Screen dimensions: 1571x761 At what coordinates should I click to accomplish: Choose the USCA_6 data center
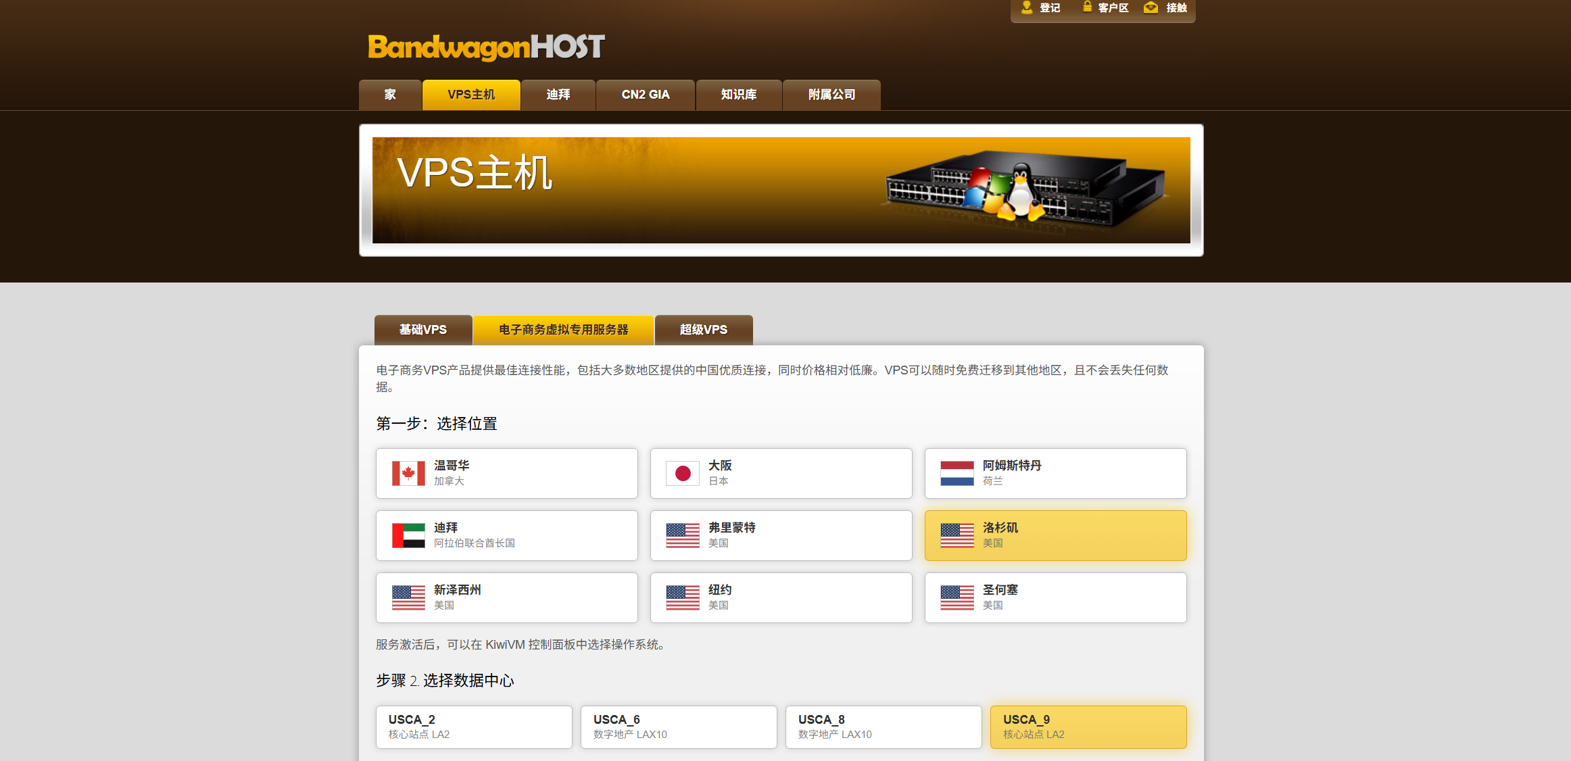[x=678, y=727]
